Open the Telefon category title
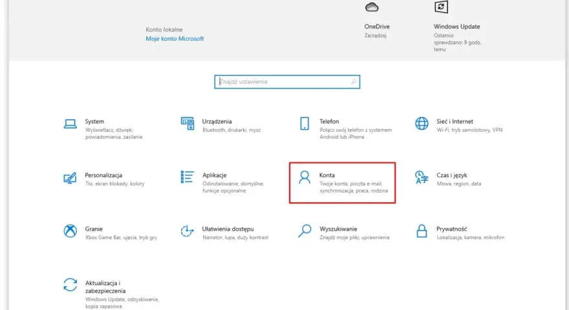The height and width of the screenshot is (310, 569). tap(329, 121)
